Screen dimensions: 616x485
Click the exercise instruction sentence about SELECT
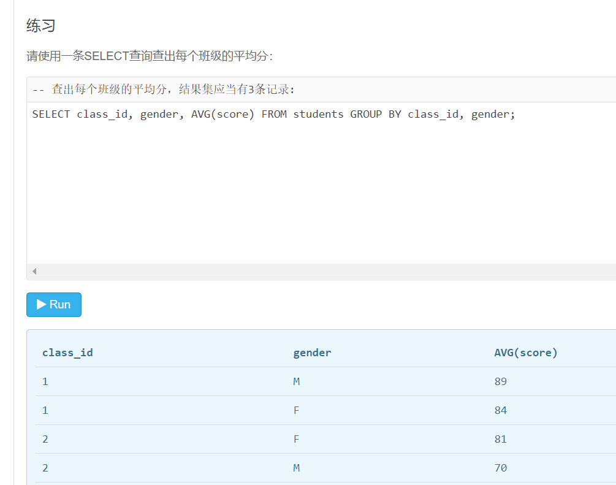150,56
